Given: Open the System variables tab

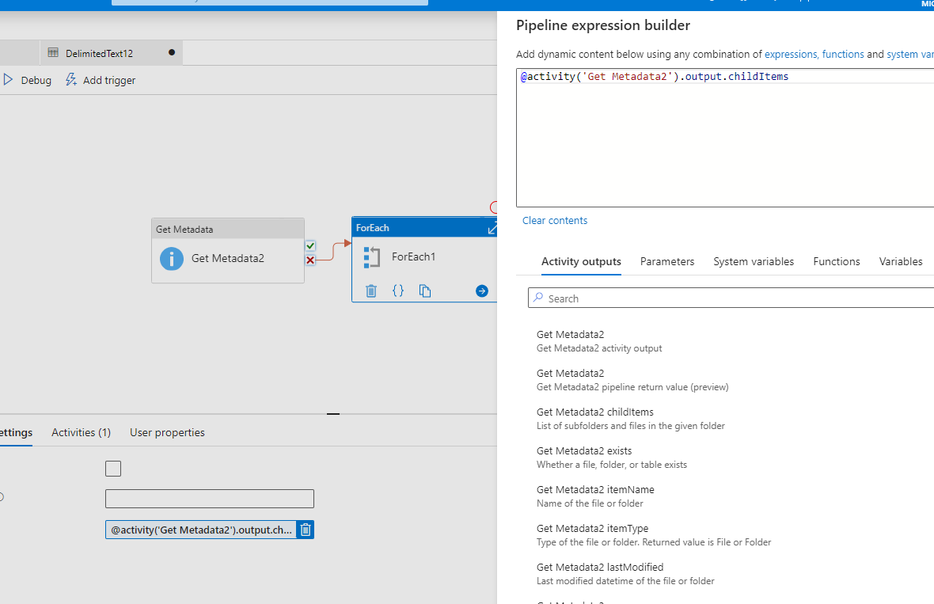Looking at the screenshot, I should [x=754, y=261].
